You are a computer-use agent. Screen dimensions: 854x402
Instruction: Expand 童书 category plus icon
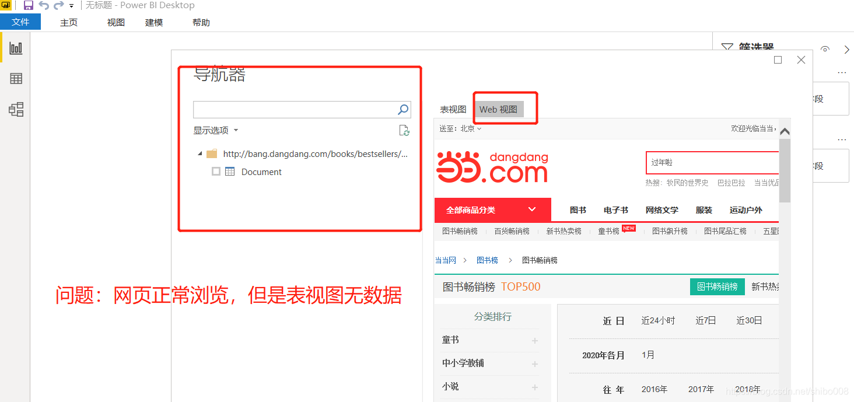(535, 340)
